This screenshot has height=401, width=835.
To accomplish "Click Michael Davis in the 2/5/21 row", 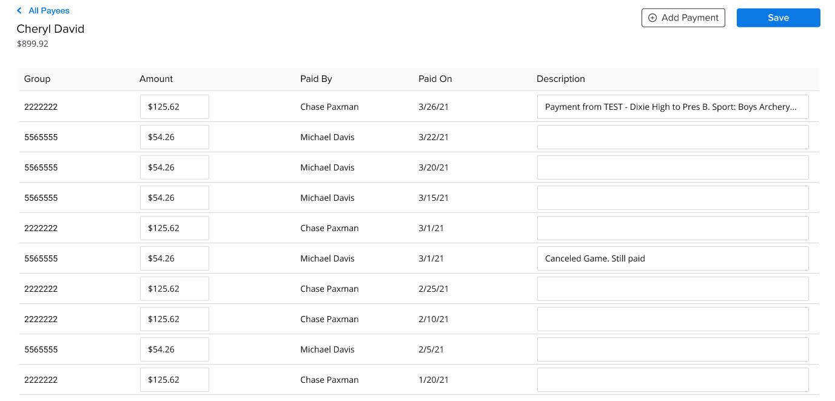I will [327, 349].
